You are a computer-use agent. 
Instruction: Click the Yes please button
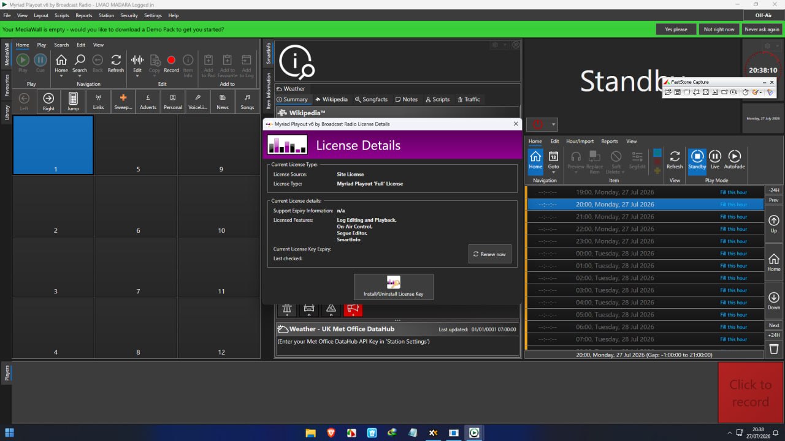point(676,29)
